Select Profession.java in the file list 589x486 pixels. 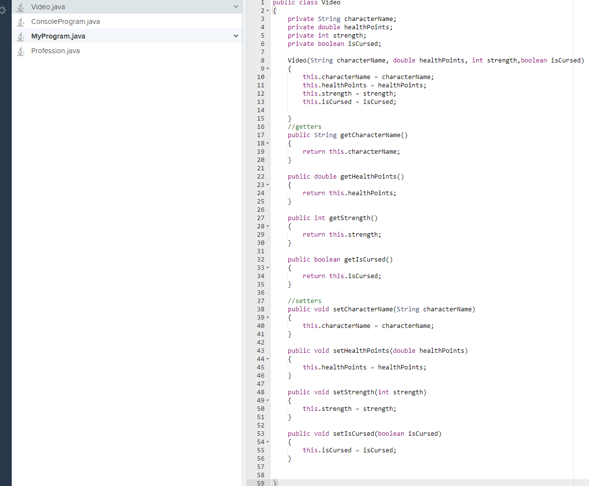pos(55,51)
